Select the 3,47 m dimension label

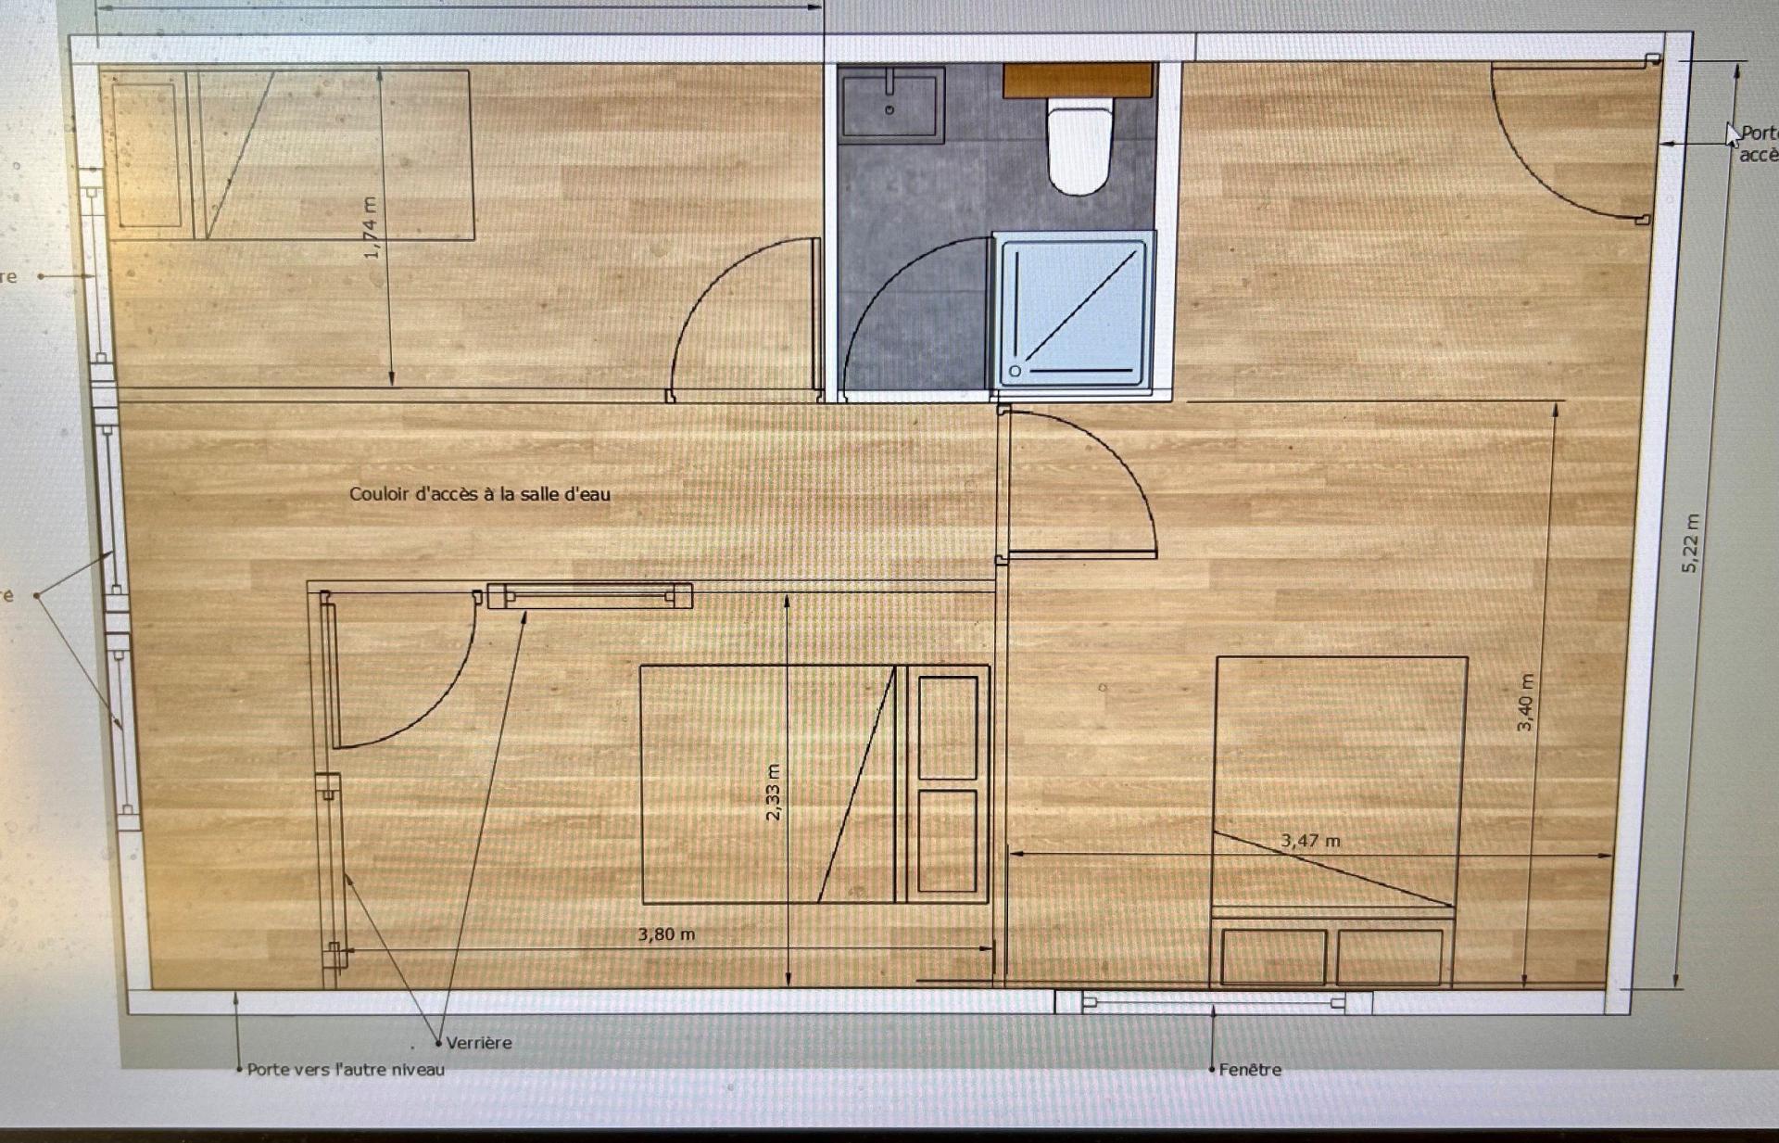(1310, 841)
